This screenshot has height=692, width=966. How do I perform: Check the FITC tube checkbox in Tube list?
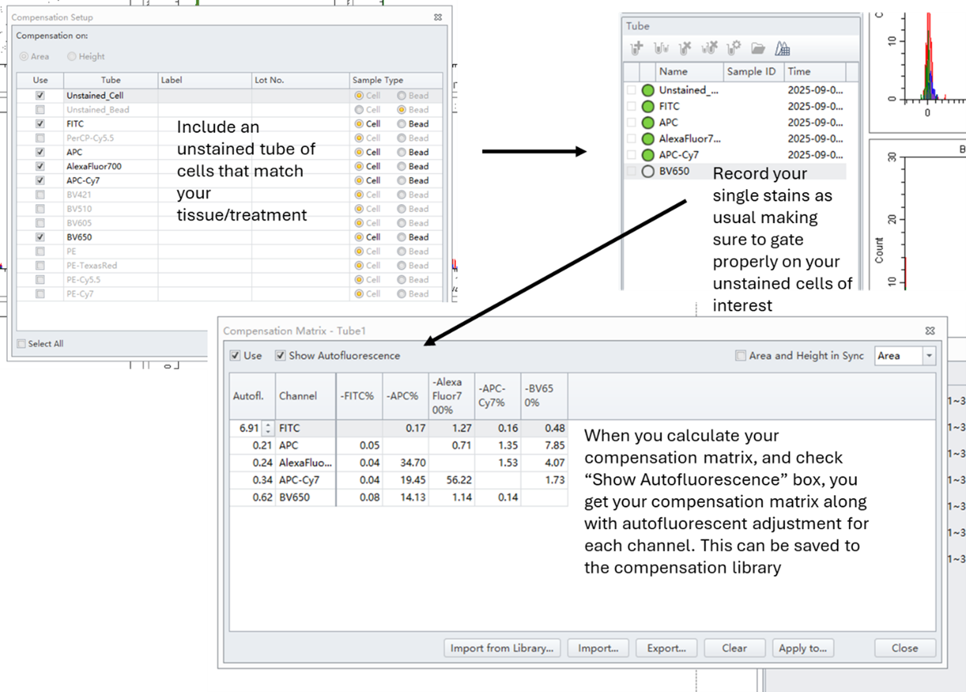[x=631, y=106]
